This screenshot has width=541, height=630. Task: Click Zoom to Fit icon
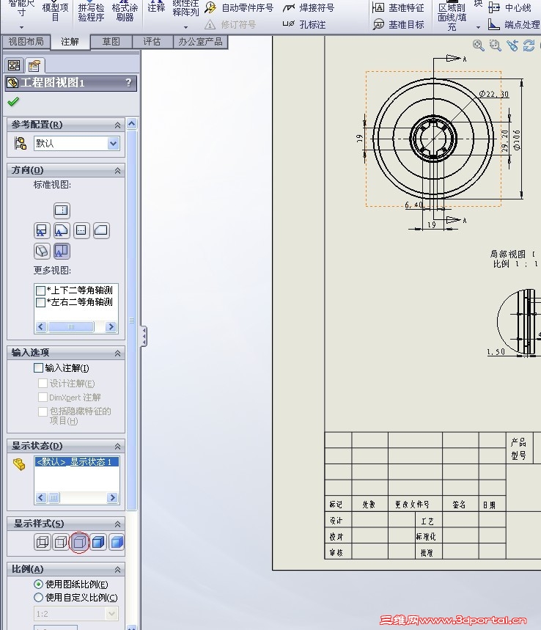coord(478,45)
